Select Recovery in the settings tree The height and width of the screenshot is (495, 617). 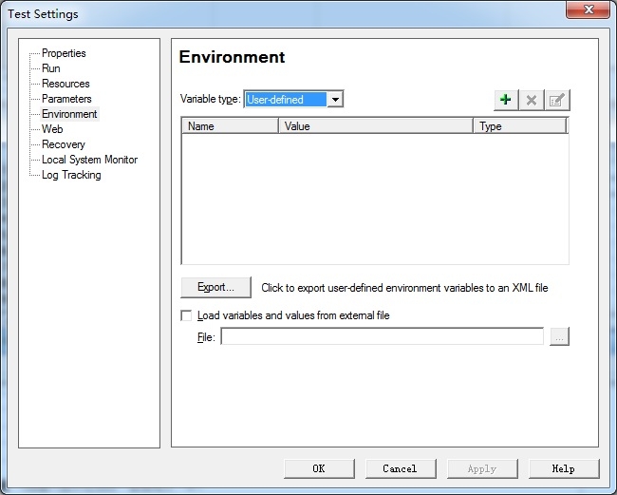[64, 144]
